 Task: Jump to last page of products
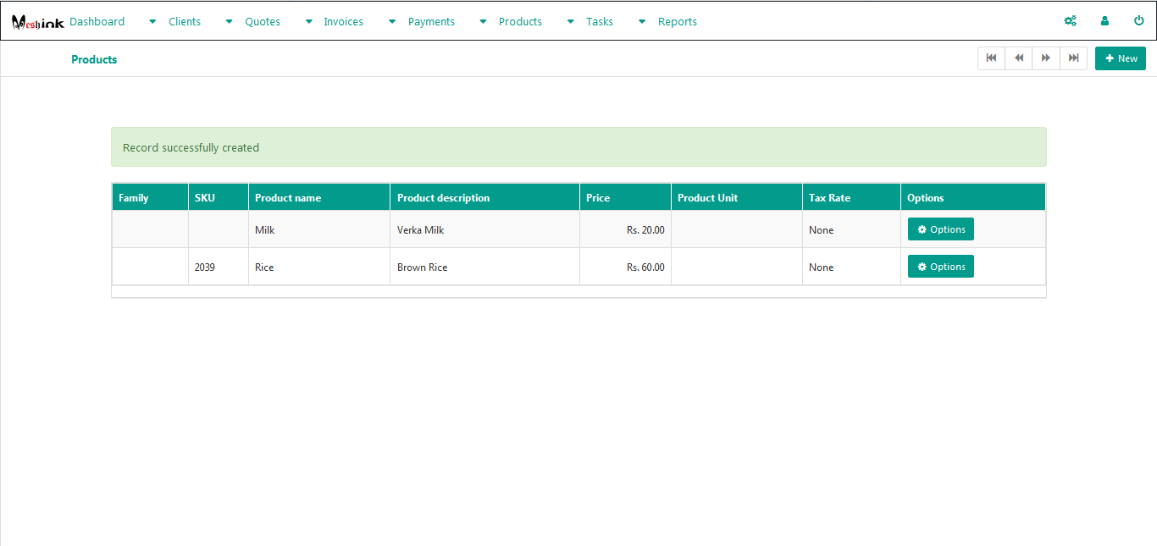click(x=1073, y=58)
